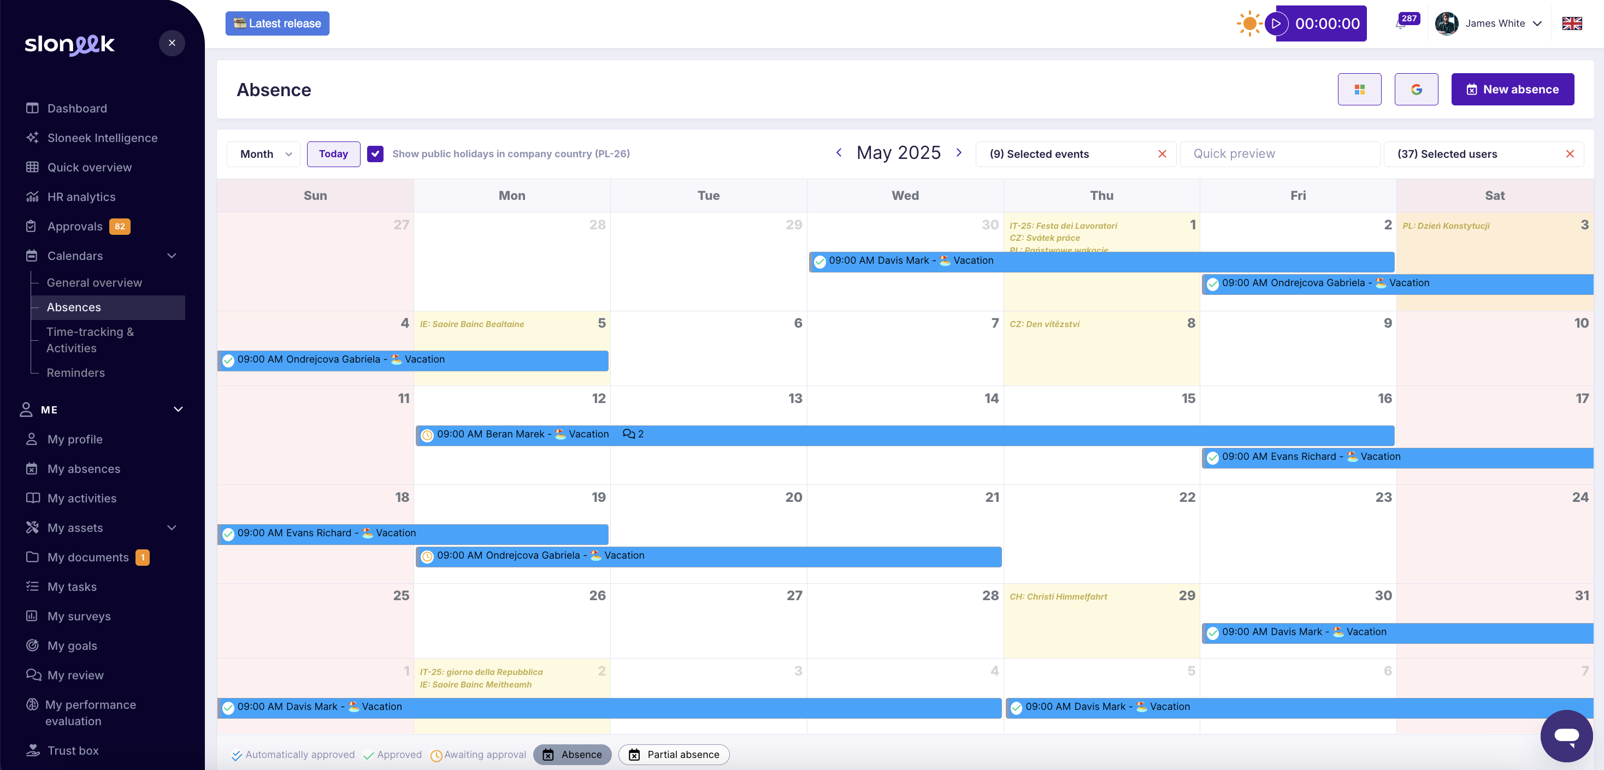Open the support chat bubble
The height and width of the screenshot is (770, 1604).
(x=1567, y=736)
